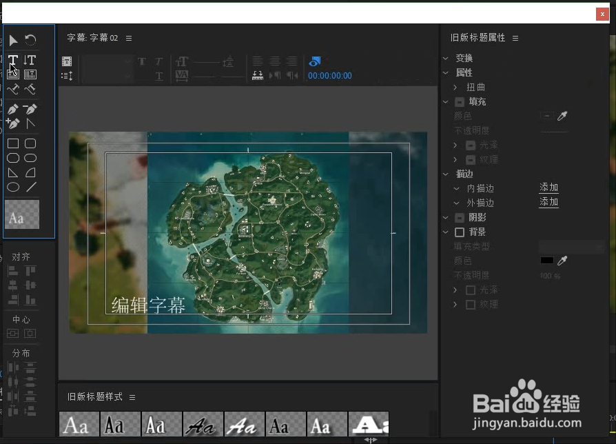
Task: Select the Vertical Type tool
Action: (x=30, y=60)
